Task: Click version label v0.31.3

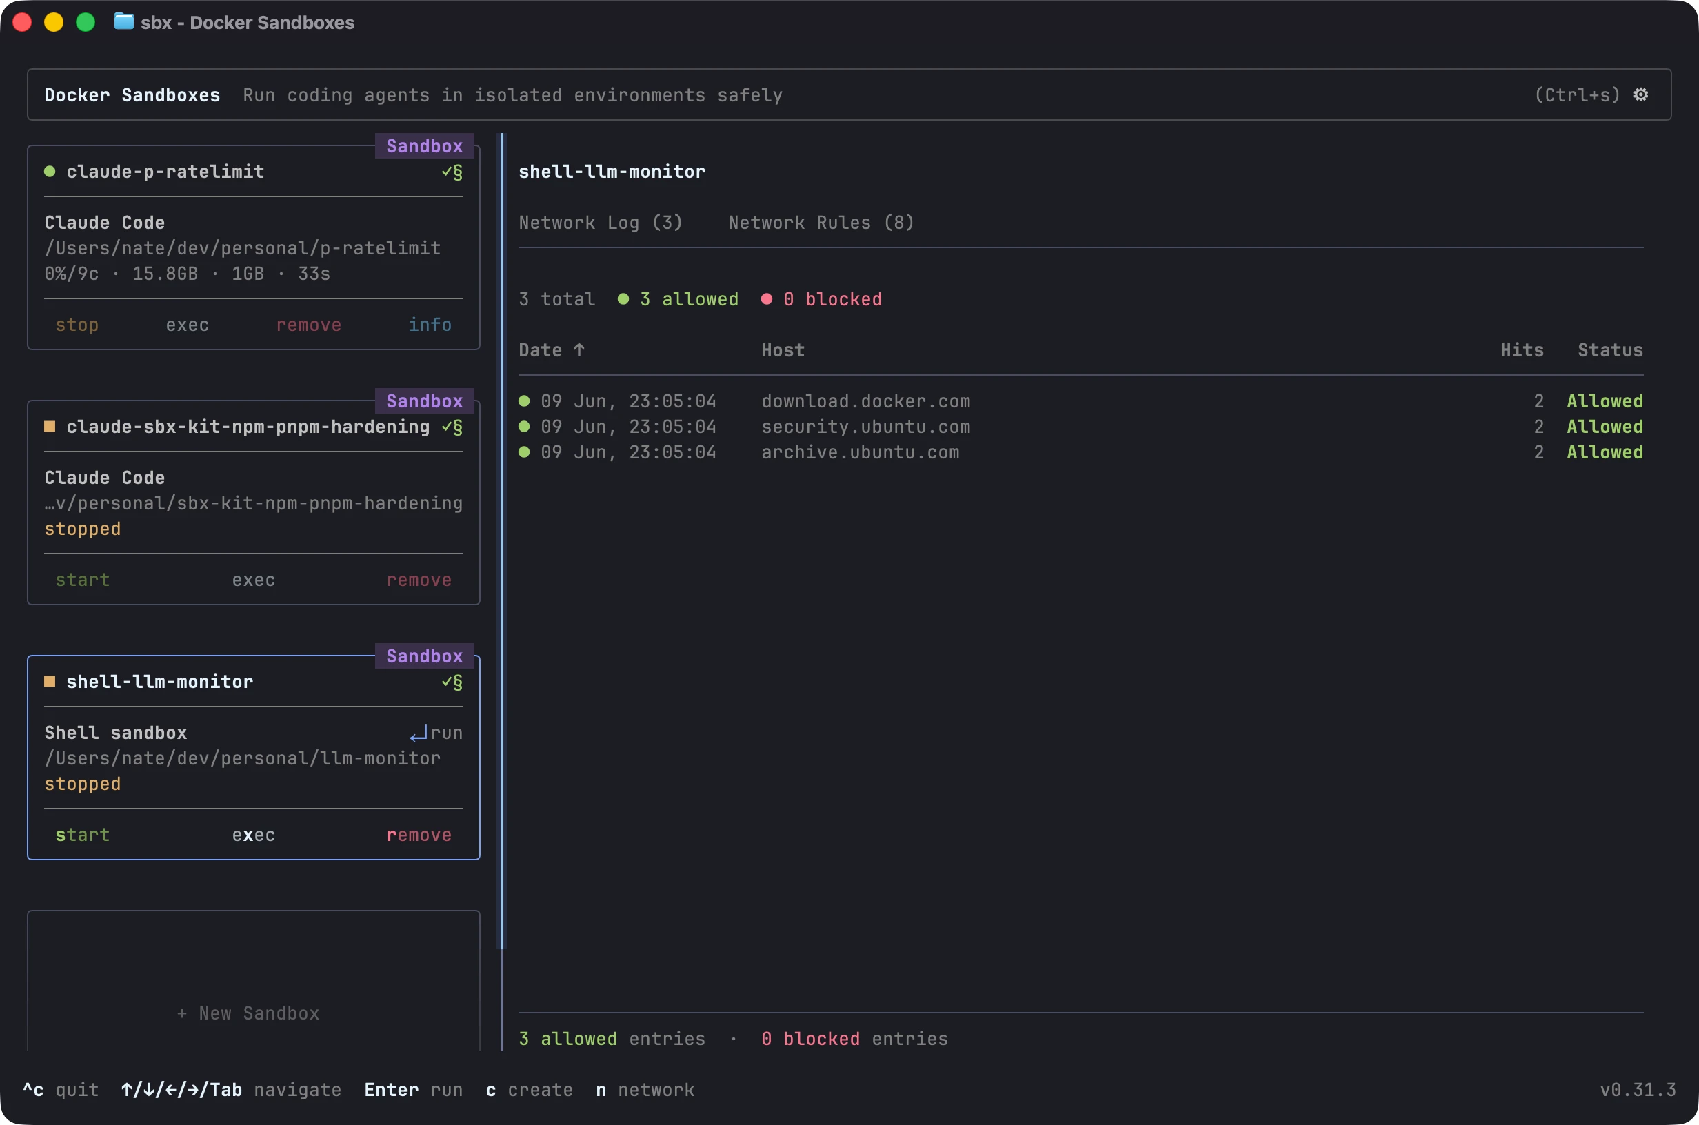Action: [1638, 1090]
